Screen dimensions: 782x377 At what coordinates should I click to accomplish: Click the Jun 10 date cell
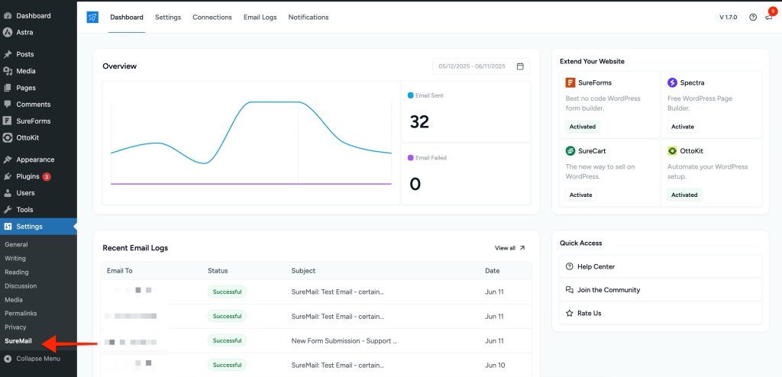pyautogui.click(x=494, y=366)
